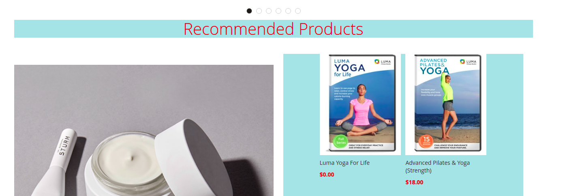Open the Luma Yoga for Life DVD image
This screenshot has width=580, height=196.
tap(360, 104)
